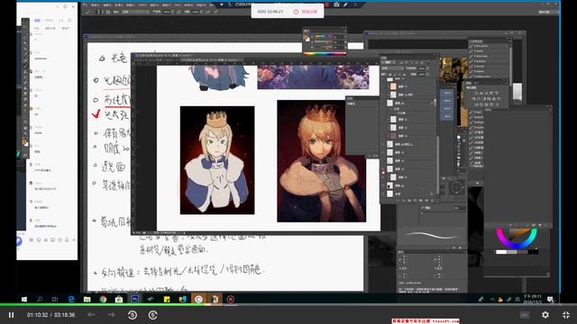Open File Explorer from the taskbar
The height and width of the screenshot is (324, 577).
point(87,300)
